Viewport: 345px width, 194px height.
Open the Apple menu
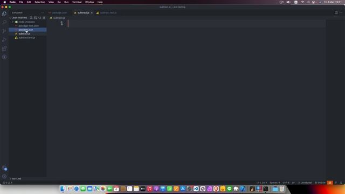point(5,2)
